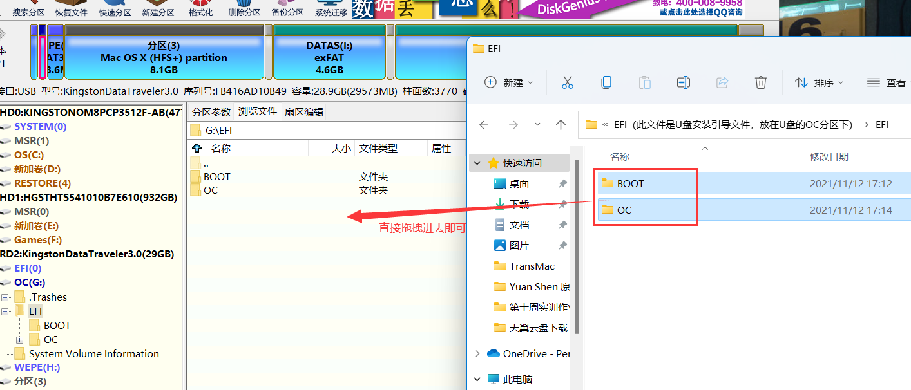
Task: Open 桌面 in Quick Access
Action: (519, 184)
